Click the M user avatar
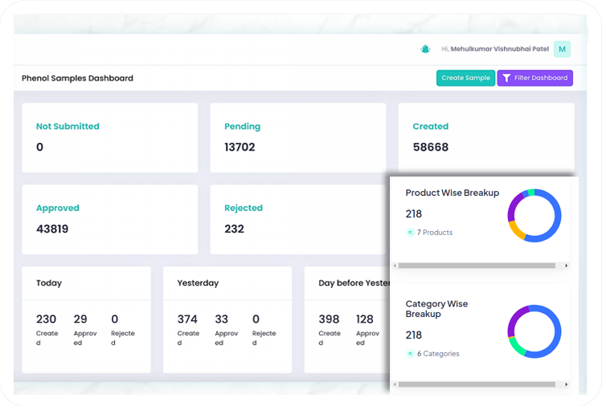Screen dimensions: 602x406 (563, 49)
